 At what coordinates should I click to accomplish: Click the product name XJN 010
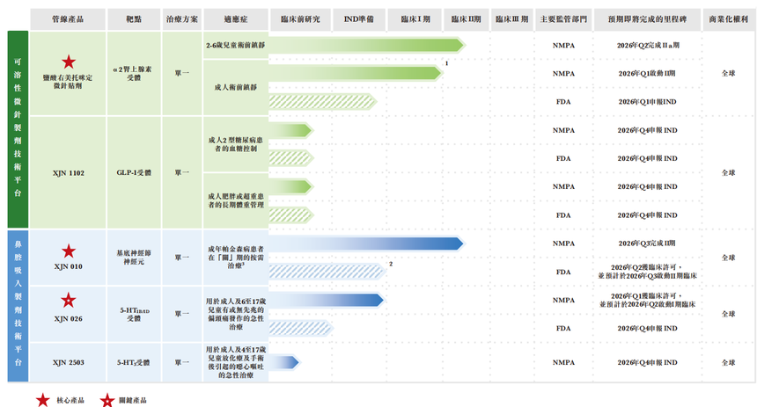pos(68,266)
